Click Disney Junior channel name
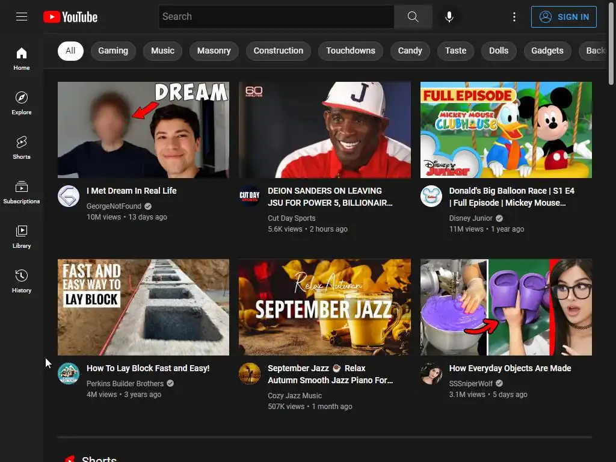This screenshot has width=616, height=462. [470, 218]
